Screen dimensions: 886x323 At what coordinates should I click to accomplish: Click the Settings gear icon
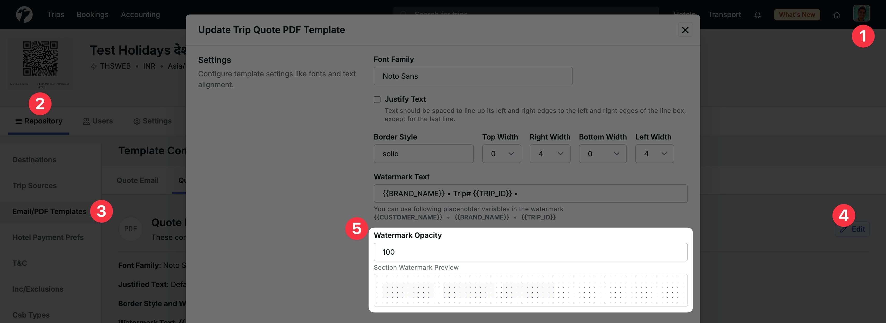(x=136, y=121)
